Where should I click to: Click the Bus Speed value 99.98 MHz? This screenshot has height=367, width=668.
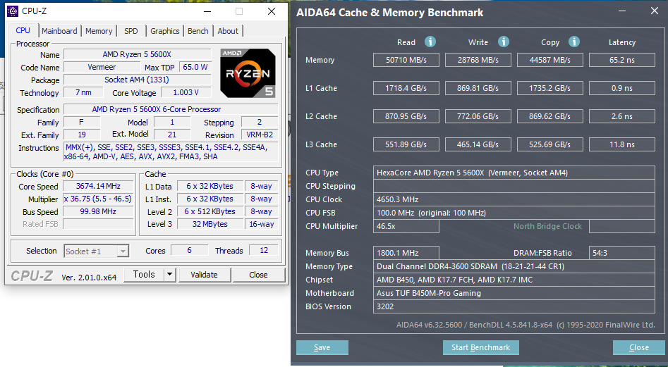99,212
